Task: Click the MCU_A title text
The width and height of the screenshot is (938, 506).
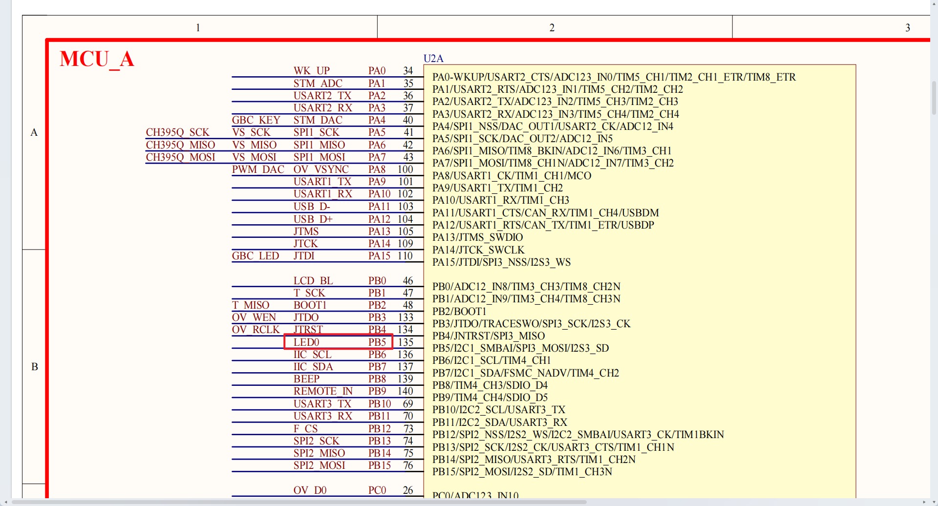Action: coord(97,59)
